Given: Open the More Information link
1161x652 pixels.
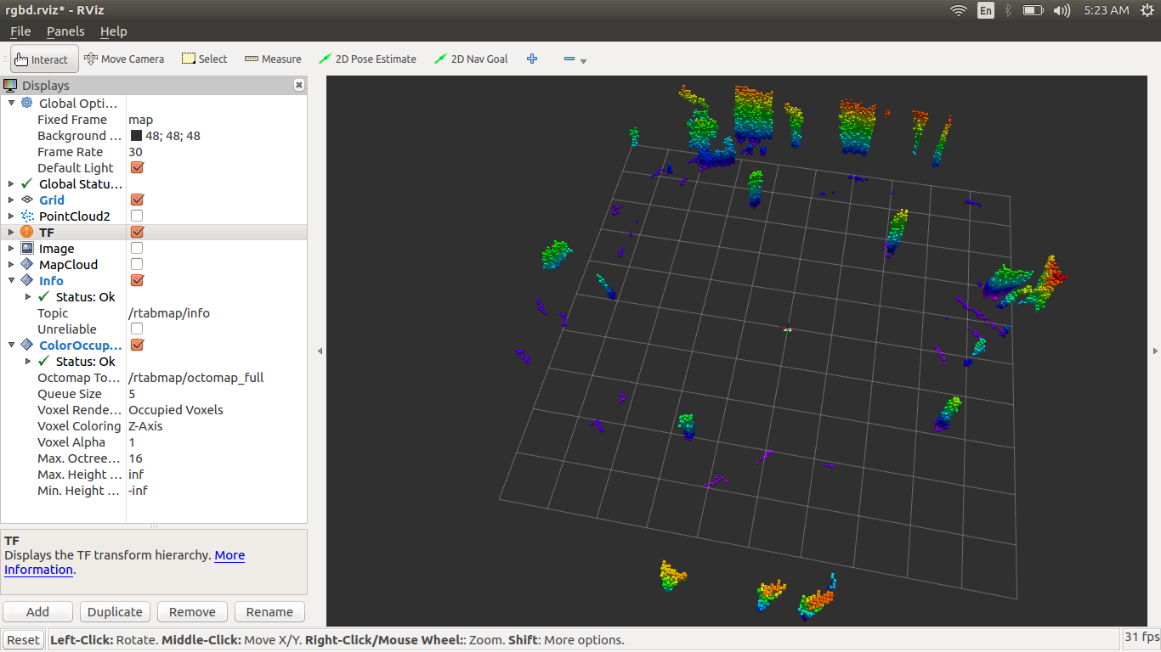Looking at the screenshot, I should point(229,556).
